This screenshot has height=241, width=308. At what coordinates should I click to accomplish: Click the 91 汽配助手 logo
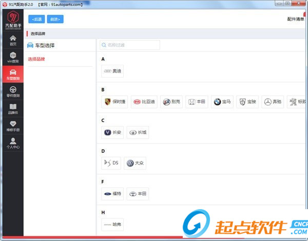pyautogui.click(x=13, y=20)
